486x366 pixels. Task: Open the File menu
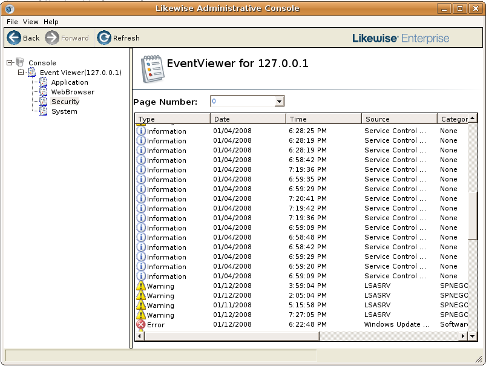pos(12,22)
